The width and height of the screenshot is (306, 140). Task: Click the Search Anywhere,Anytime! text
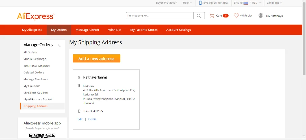point(42,128)
